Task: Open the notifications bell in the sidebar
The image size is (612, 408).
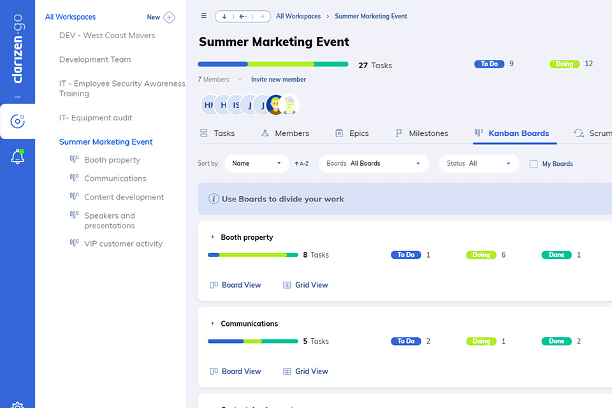Action: click(18, 157)
